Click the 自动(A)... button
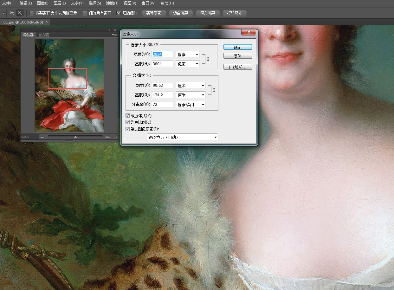 (x=238, y=67)
